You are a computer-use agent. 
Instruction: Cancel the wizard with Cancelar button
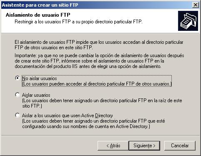click(x=180, y=146)
